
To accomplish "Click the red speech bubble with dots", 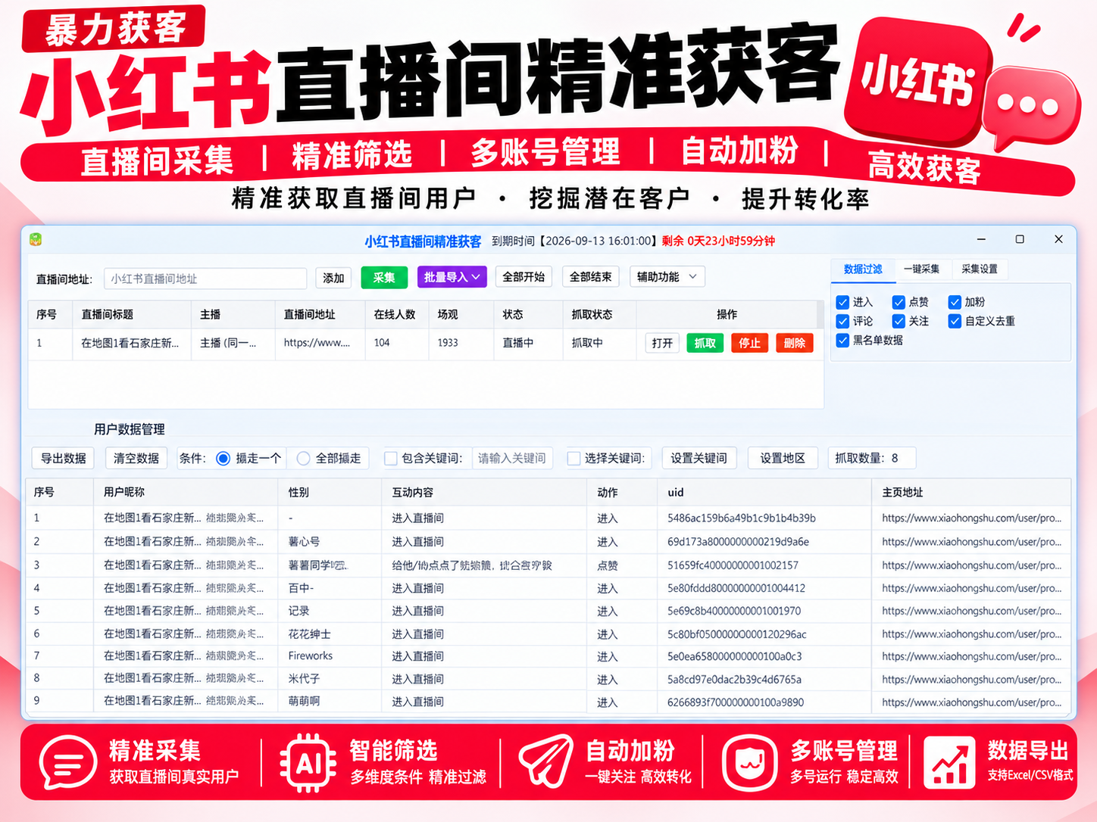I will (1032, 106).
